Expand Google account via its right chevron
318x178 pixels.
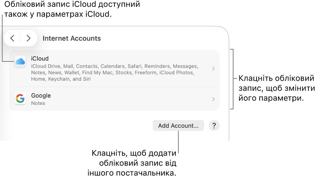click(213, 99)
